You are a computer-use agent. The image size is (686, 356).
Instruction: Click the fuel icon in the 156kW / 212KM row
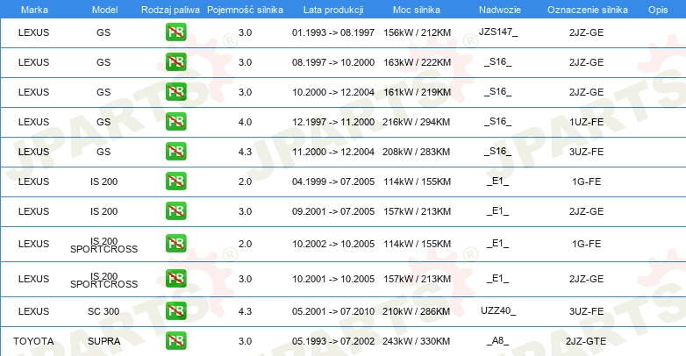tap(175, 32)
